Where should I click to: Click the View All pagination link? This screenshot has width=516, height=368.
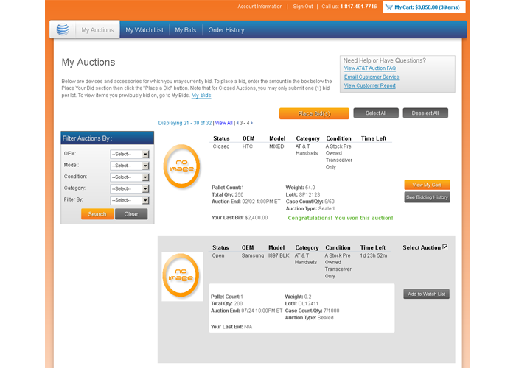[224, 123]
